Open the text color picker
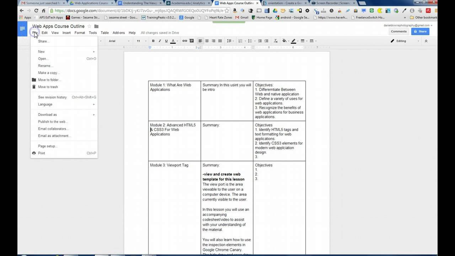Viewport: 455px width, 256px height. point(174,41)
